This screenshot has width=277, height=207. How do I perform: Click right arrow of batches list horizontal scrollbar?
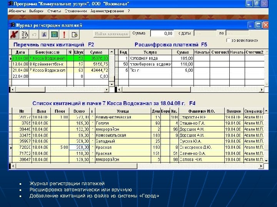point(107,90)
